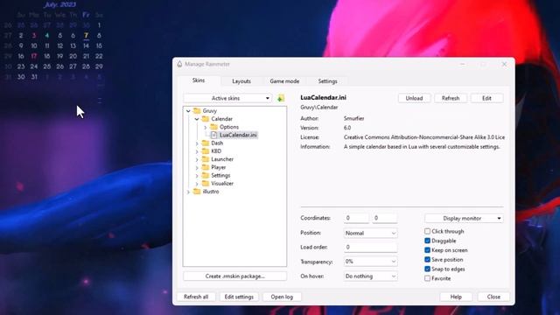
Task: Expand the Dash tree node
Action: pos(197,143)
